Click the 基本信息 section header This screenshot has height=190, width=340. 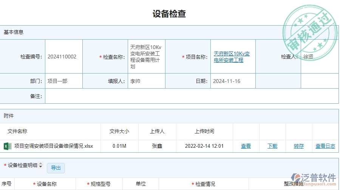pos(14,32)
